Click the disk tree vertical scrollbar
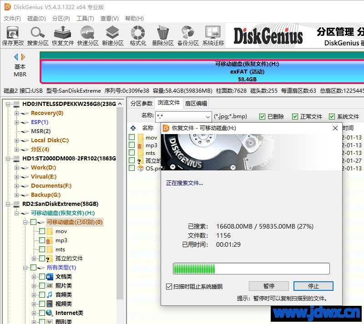 120,204
